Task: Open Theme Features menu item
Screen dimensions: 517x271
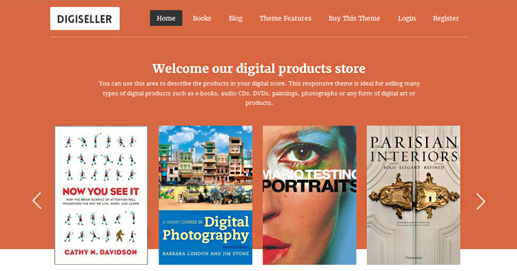Action: [285, 18]
